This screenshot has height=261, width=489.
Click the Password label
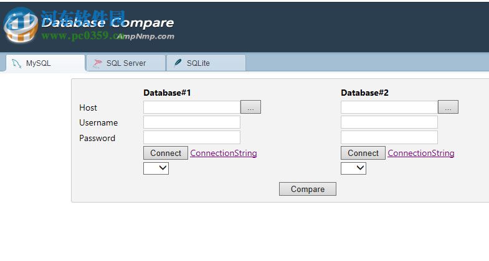coord(97,138)
